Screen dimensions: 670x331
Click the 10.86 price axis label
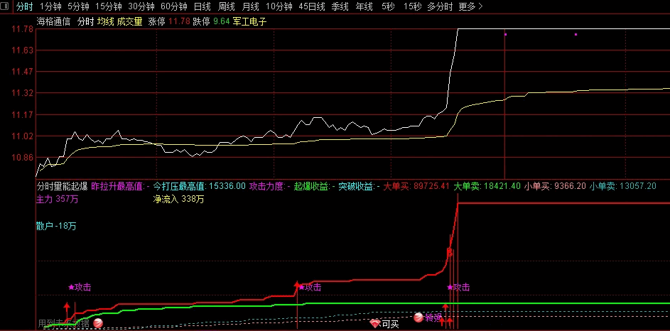pyautogui.click(x=23, y=157)
